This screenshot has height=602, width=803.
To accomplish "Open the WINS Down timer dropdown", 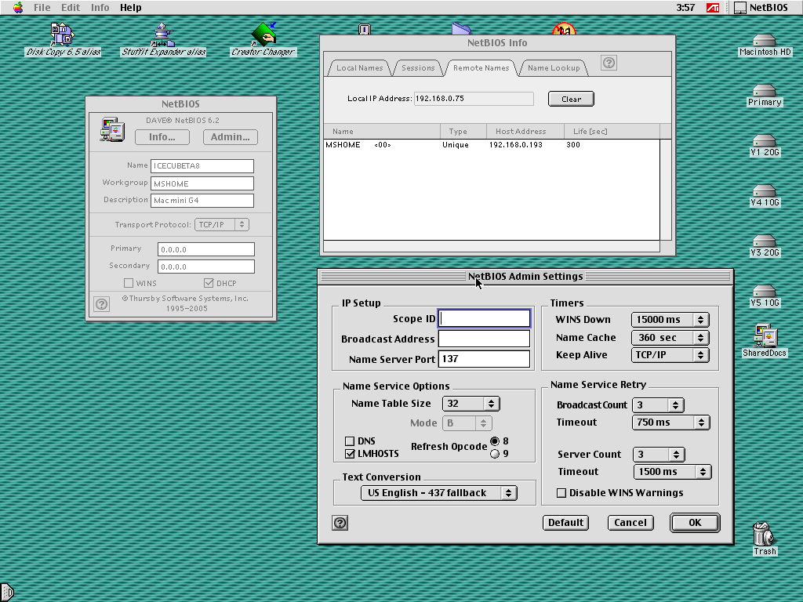I will coord(670,320).
